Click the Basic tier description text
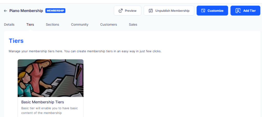This screenshot has width=262, height=117. point(49,110)
